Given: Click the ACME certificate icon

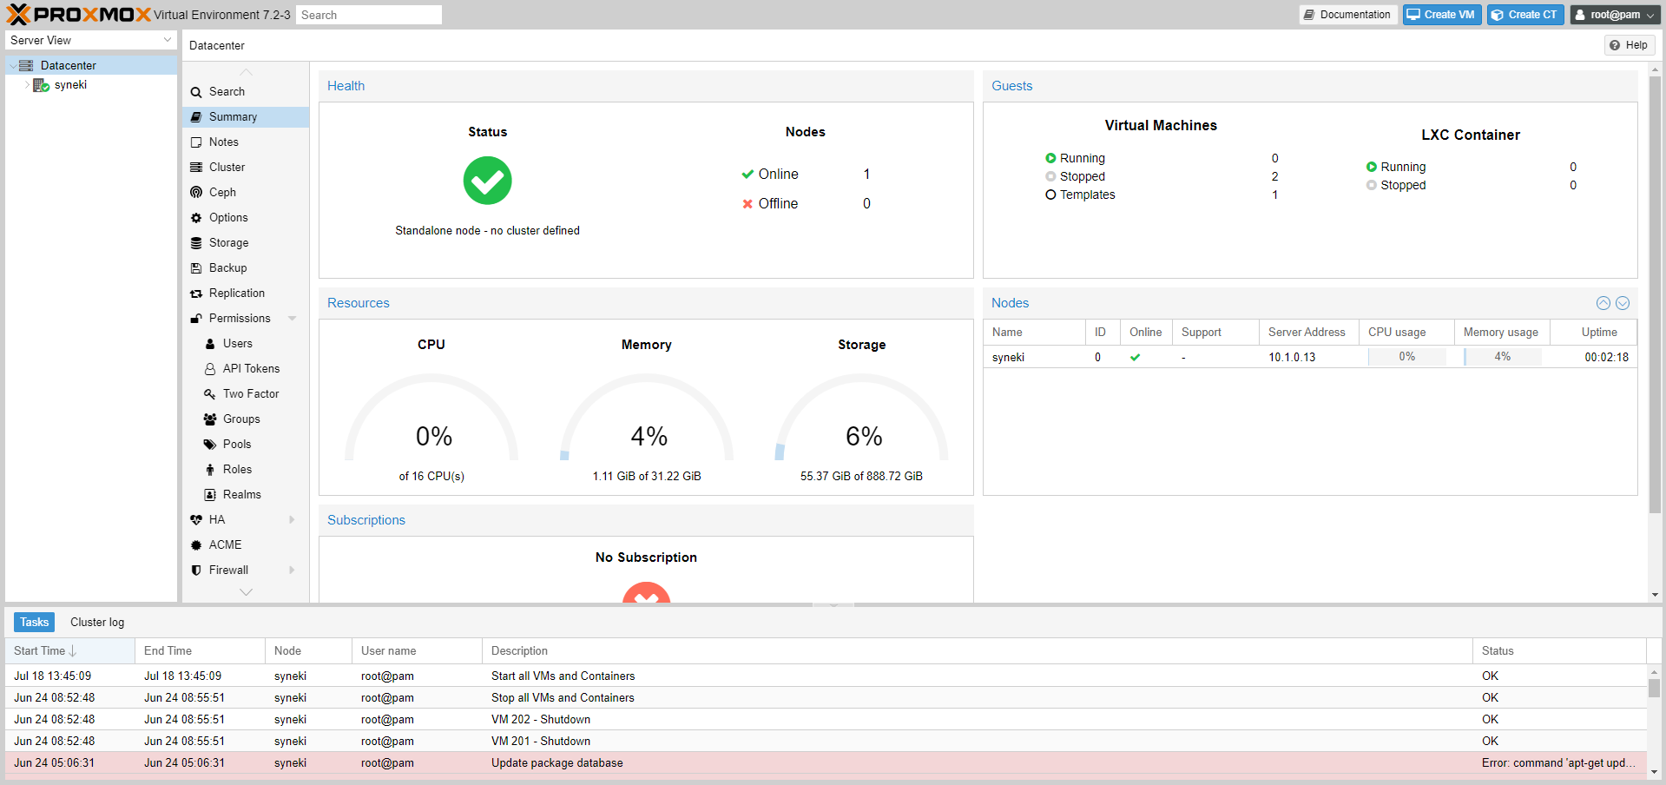Looking at the screenshot, I should 196,545.
